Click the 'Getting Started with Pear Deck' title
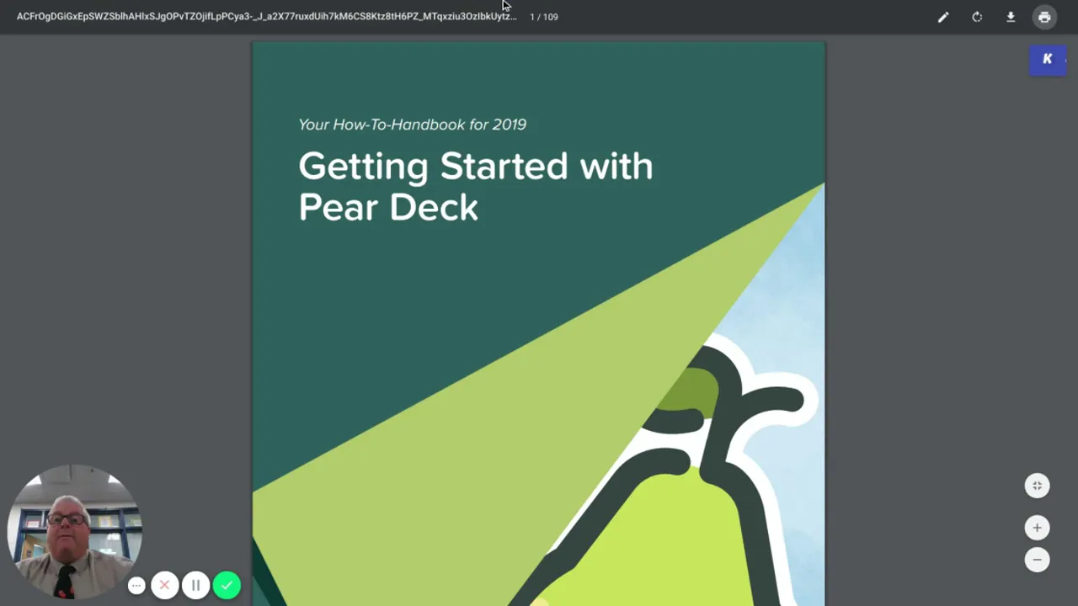 click(x=475, y=187)
